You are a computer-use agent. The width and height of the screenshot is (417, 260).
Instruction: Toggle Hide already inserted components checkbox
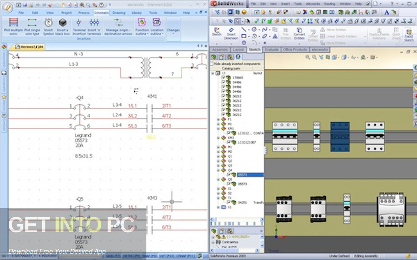coord(212,64)
